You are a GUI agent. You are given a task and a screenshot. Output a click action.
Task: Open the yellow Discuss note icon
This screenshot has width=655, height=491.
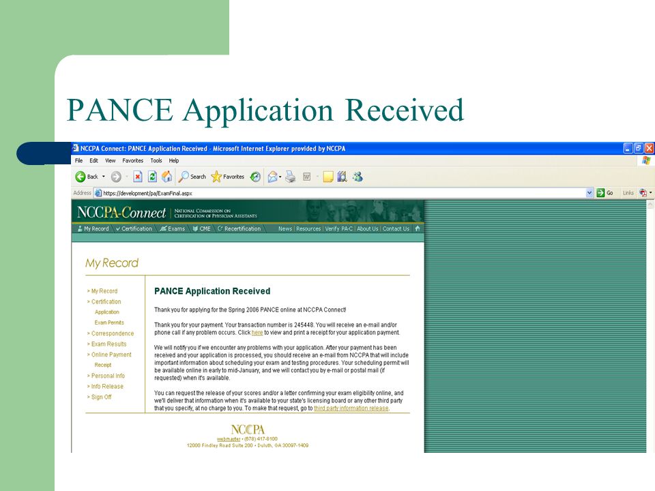click(x=328, y=177)
